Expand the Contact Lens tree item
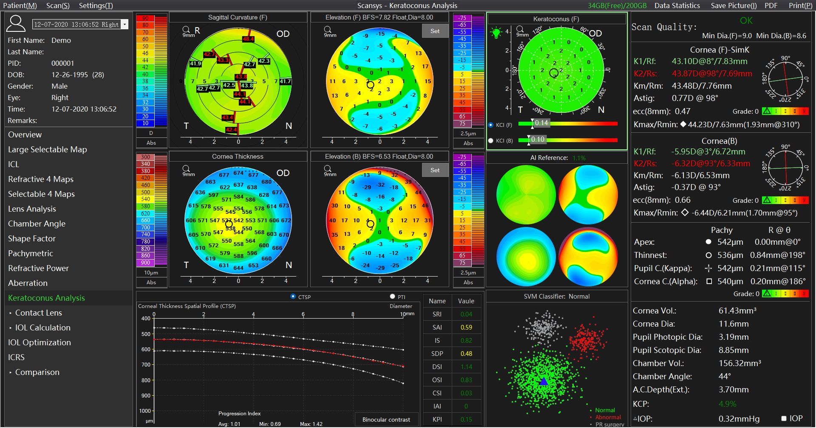The image size is (816, 428). tap(11, 313)
